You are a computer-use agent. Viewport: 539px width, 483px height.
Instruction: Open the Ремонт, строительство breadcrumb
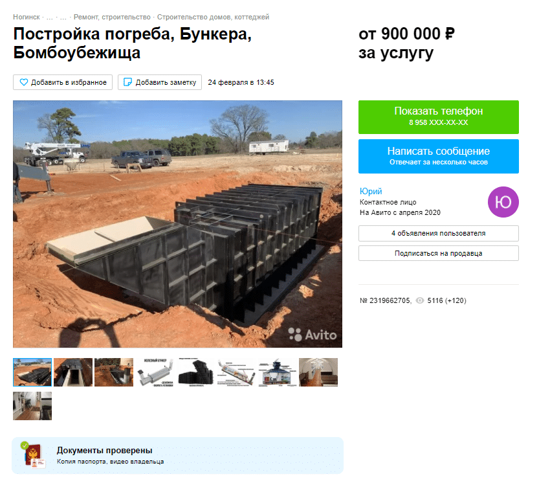click(112, 17)
